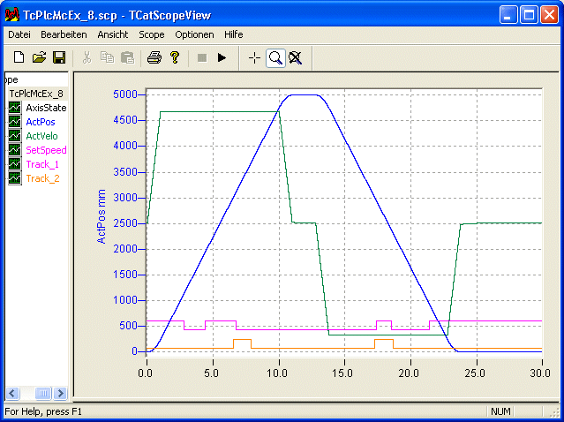Create a new scope file
This screenshot has width=564, height=422.
(x=19, y=57)
